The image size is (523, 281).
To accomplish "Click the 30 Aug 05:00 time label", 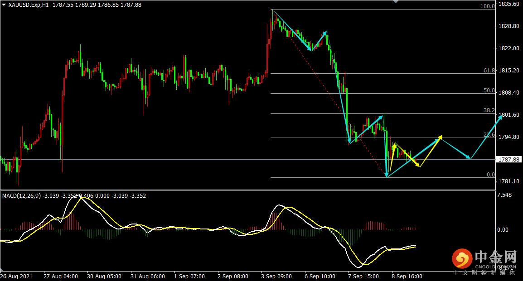I will click(x=104, y=276).
